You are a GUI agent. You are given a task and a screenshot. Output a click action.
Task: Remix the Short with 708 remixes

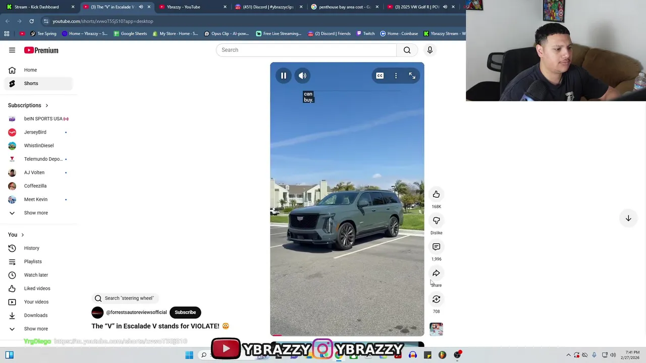point(436,299)
